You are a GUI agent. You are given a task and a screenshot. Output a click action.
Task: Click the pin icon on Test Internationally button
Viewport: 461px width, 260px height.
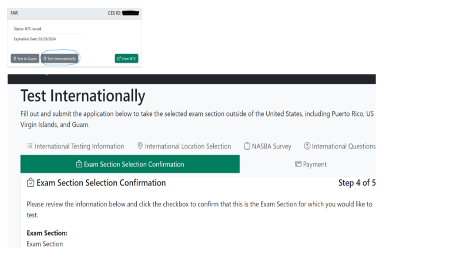tap(45, 59)
